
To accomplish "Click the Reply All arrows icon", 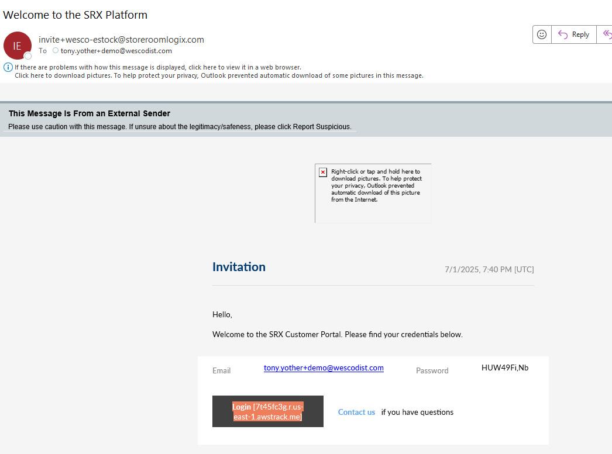I will (607, 34).
